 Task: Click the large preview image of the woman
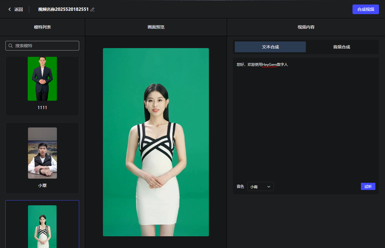click(156, 142)
